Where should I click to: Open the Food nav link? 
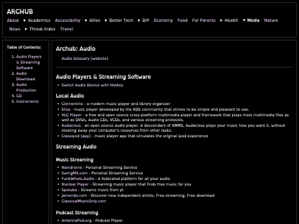point(182,20)
